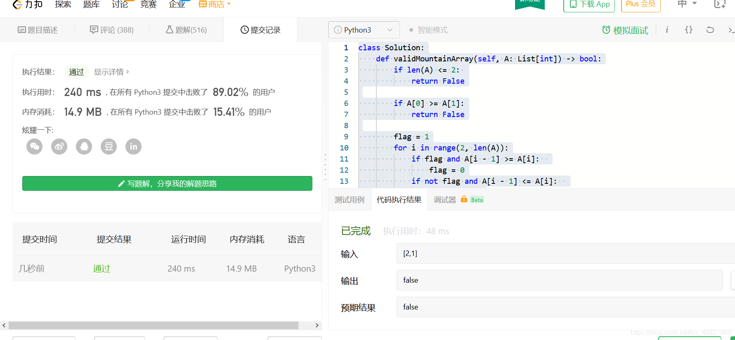Share result to Weibo icon

click(x=59, y=146)
